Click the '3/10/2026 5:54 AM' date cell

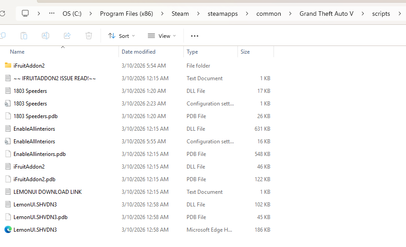coord(144,66)
